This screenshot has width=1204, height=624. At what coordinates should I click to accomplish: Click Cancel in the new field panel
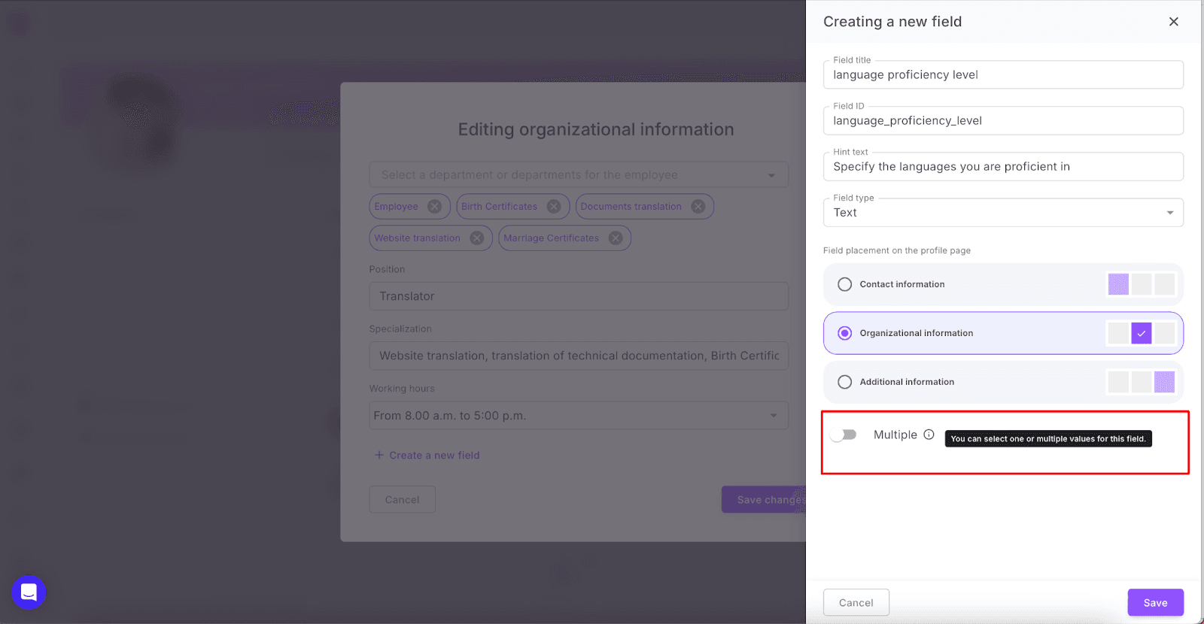(x=856, y=602)
